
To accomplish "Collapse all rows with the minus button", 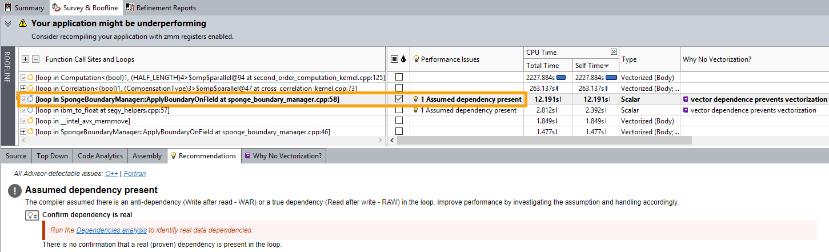I will tap(36, 59).
